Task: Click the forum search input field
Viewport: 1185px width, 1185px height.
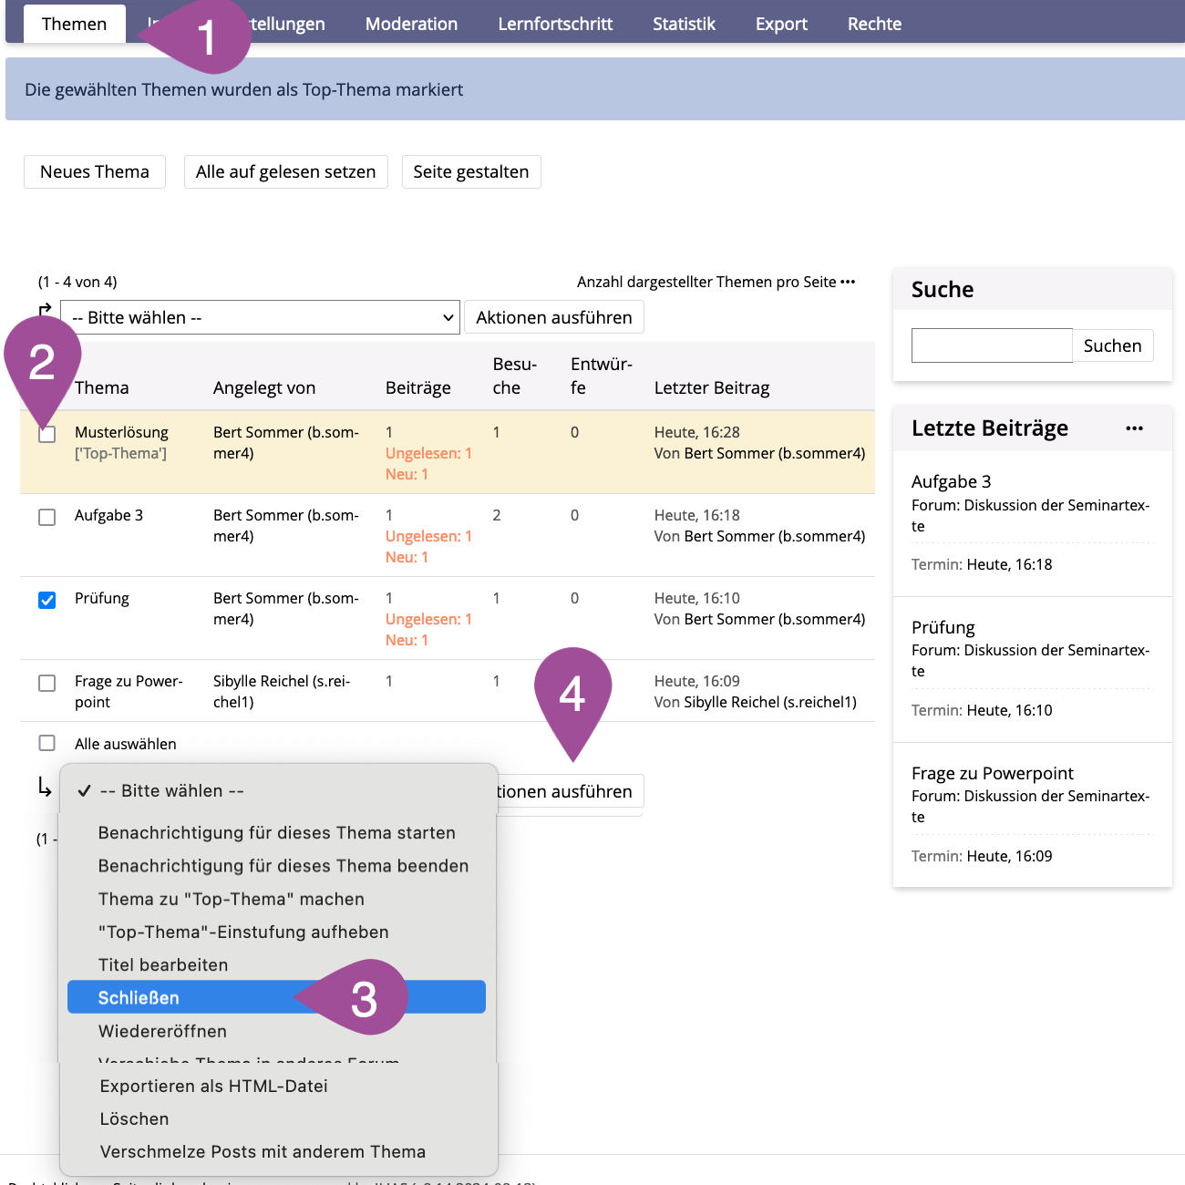Action: [x=992, y=345]
